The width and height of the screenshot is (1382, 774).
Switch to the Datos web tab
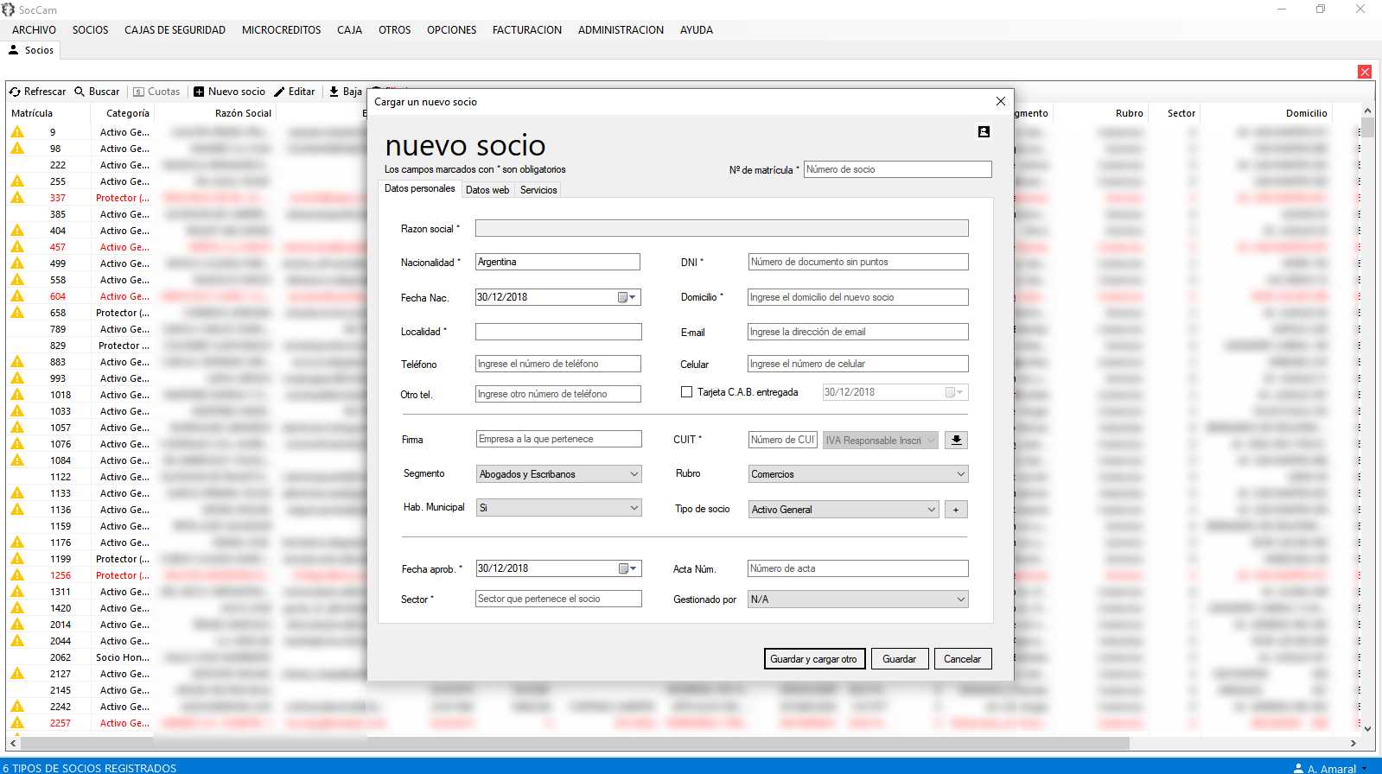(487, 190)
